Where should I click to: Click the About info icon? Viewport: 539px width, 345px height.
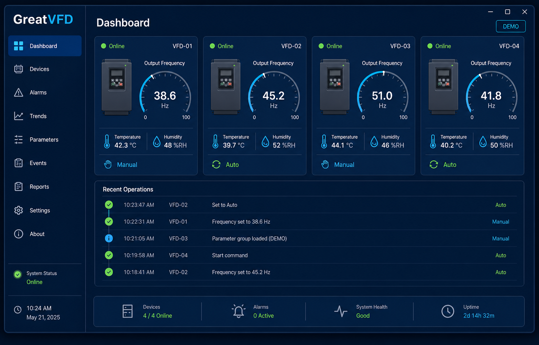pos(19,234)
